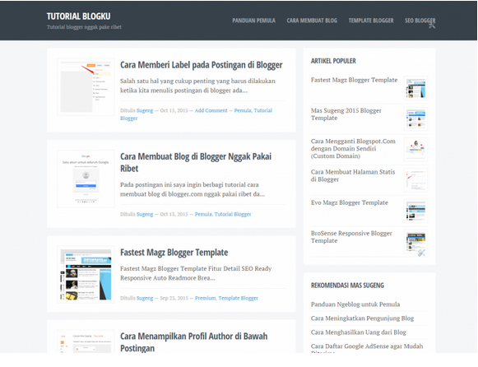Image resolution: width=478 pixels, height=367 pixels.
Task: Click the Tutorial Blogku site title
Action: pos(78,16)
